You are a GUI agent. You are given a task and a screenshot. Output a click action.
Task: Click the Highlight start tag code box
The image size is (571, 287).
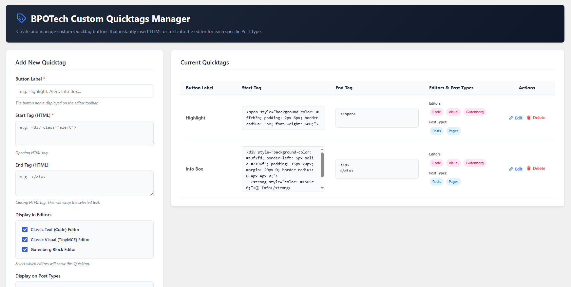283,118
